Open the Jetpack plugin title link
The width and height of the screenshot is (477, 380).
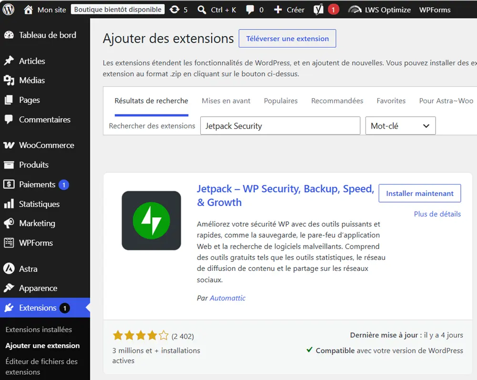tap(285, 195)
